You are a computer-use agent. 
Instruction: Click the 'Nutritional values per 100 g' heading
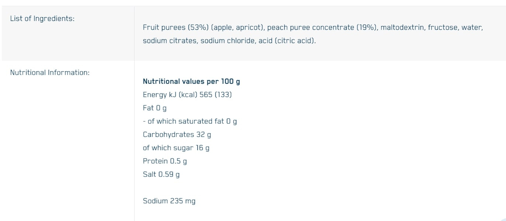(191, 82)
